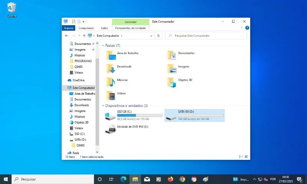The image size is (307, 184).
Task: Open the help question mark icon
Action: pos(247,28)
